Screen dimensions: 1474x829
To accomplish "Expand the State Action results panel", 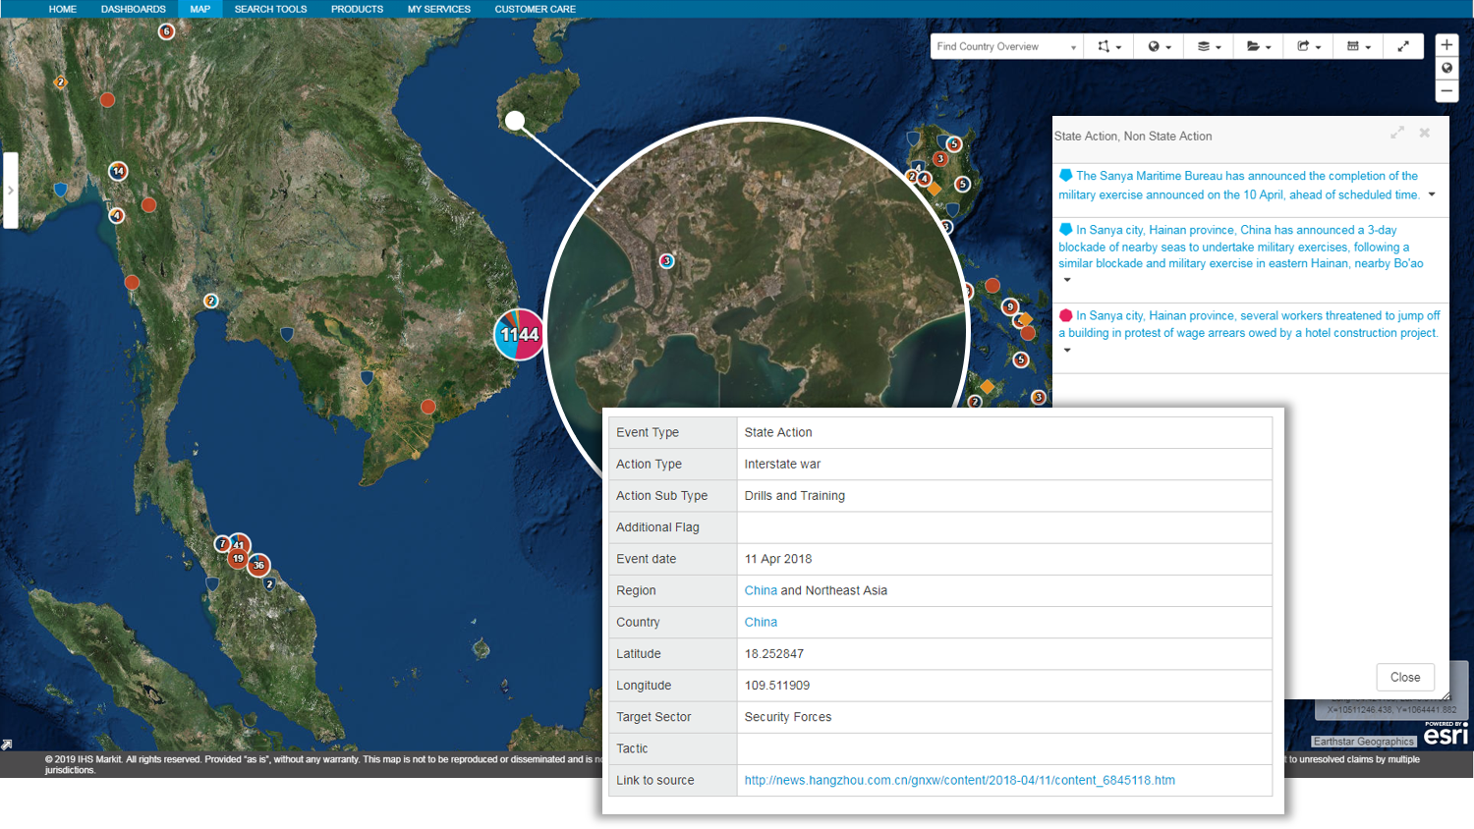I will pyautogui.click(x=1397, y=133).
